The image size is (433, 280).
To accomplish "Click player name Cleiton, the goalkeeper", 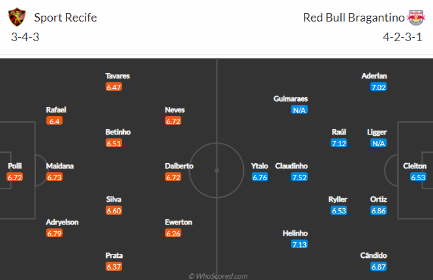I will coord(415,166).
